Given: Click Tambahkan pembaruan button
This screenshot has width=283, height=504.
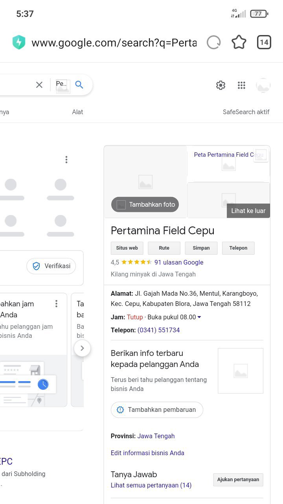Looking at the screenshot, I should pos(157,409).
